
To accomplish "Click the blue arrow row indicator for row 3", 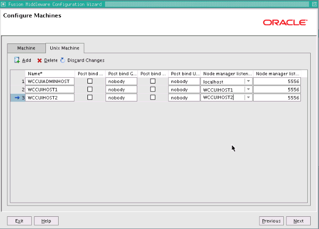I will click(x=17, y=98).
